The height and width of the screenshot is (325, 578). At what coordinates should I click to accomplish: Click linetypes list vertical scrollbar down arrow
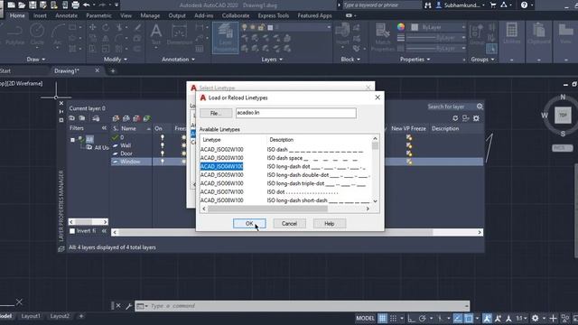(x=375, y=201)
